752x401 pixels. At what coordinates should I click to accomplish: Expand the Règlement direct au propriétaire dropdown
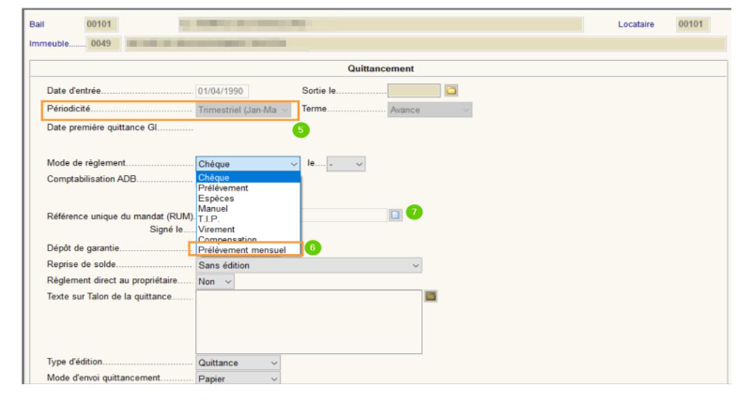point(215,281)
